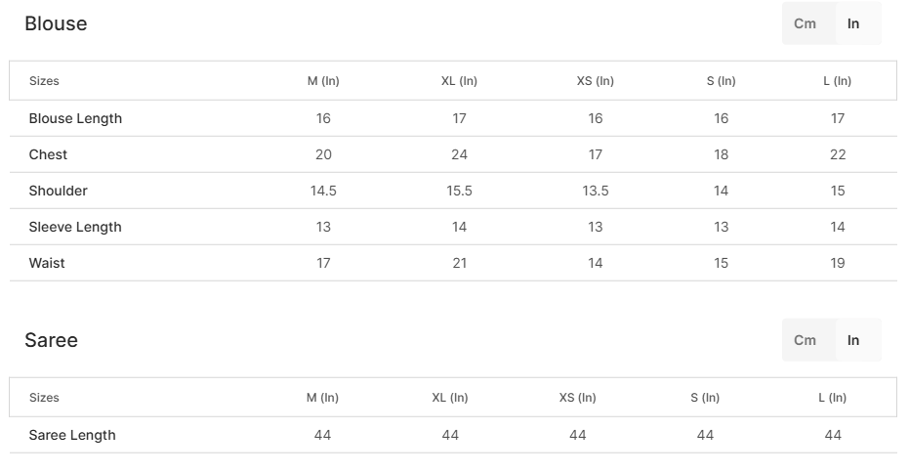Select In units for Blouse table
909x473 pixels.
click(x=853, y=23)
